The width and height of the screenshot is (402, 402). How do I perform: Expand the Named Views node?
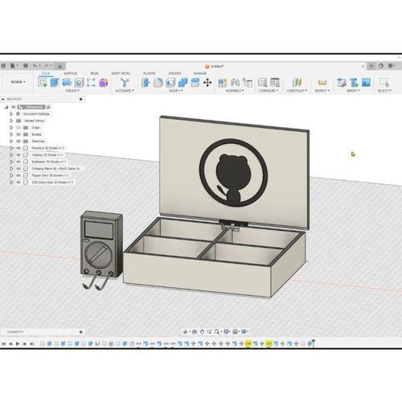11,121
